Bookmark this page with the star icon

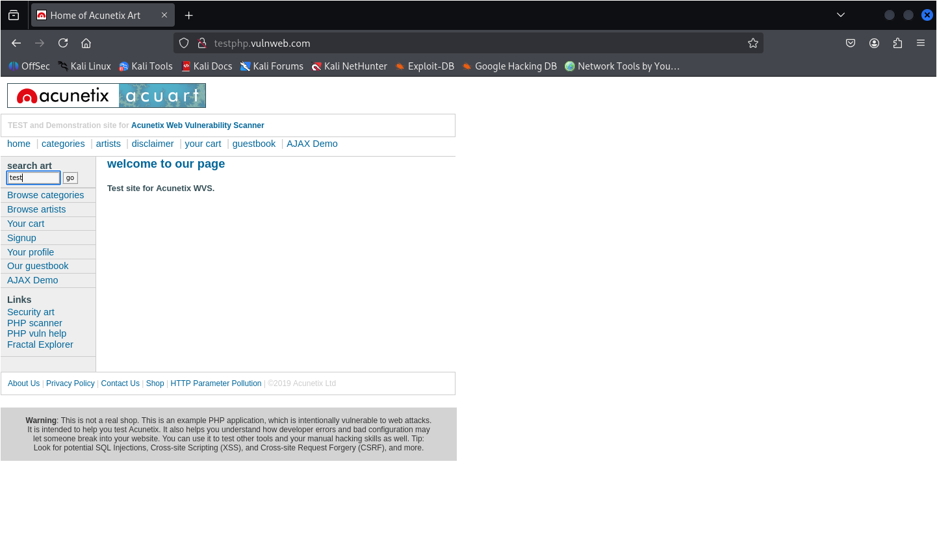752,43
